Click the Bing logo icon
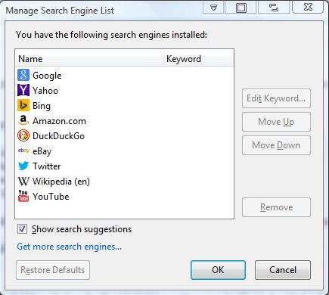 [x=23, y=105]
